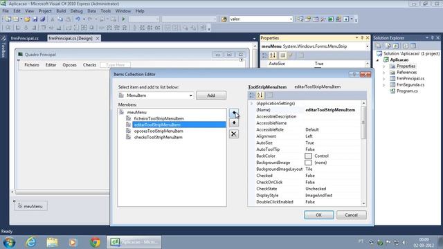Open Internet Explorer from the taskbar

coord(30,242)
